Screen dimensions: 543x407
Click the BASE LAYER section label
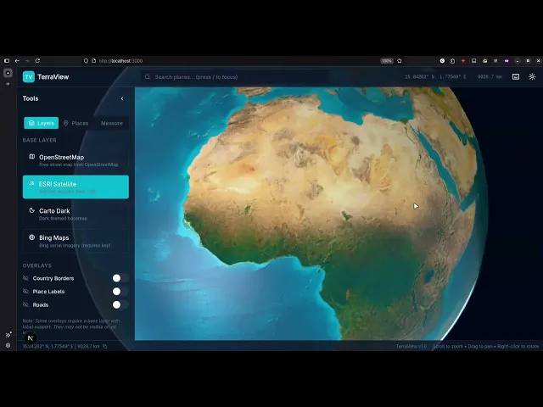coord(40,140)
